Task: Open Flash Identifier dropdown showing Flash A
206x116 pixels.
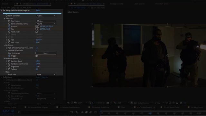Action: point(46,16)
